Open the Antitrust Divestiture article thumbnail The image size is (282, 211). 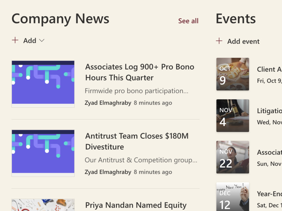43,153
